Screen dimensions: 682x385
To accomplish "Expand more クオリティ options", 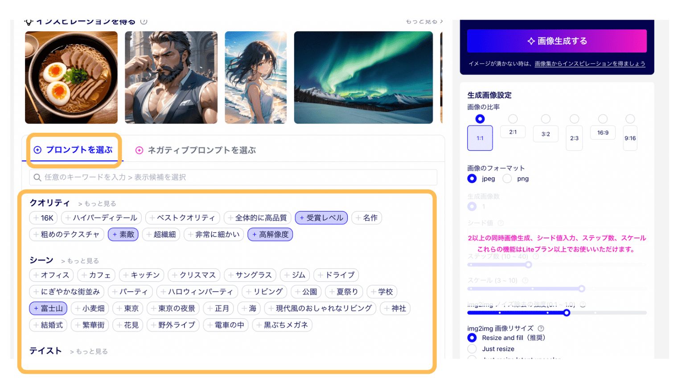I will (x=97, y=204).
